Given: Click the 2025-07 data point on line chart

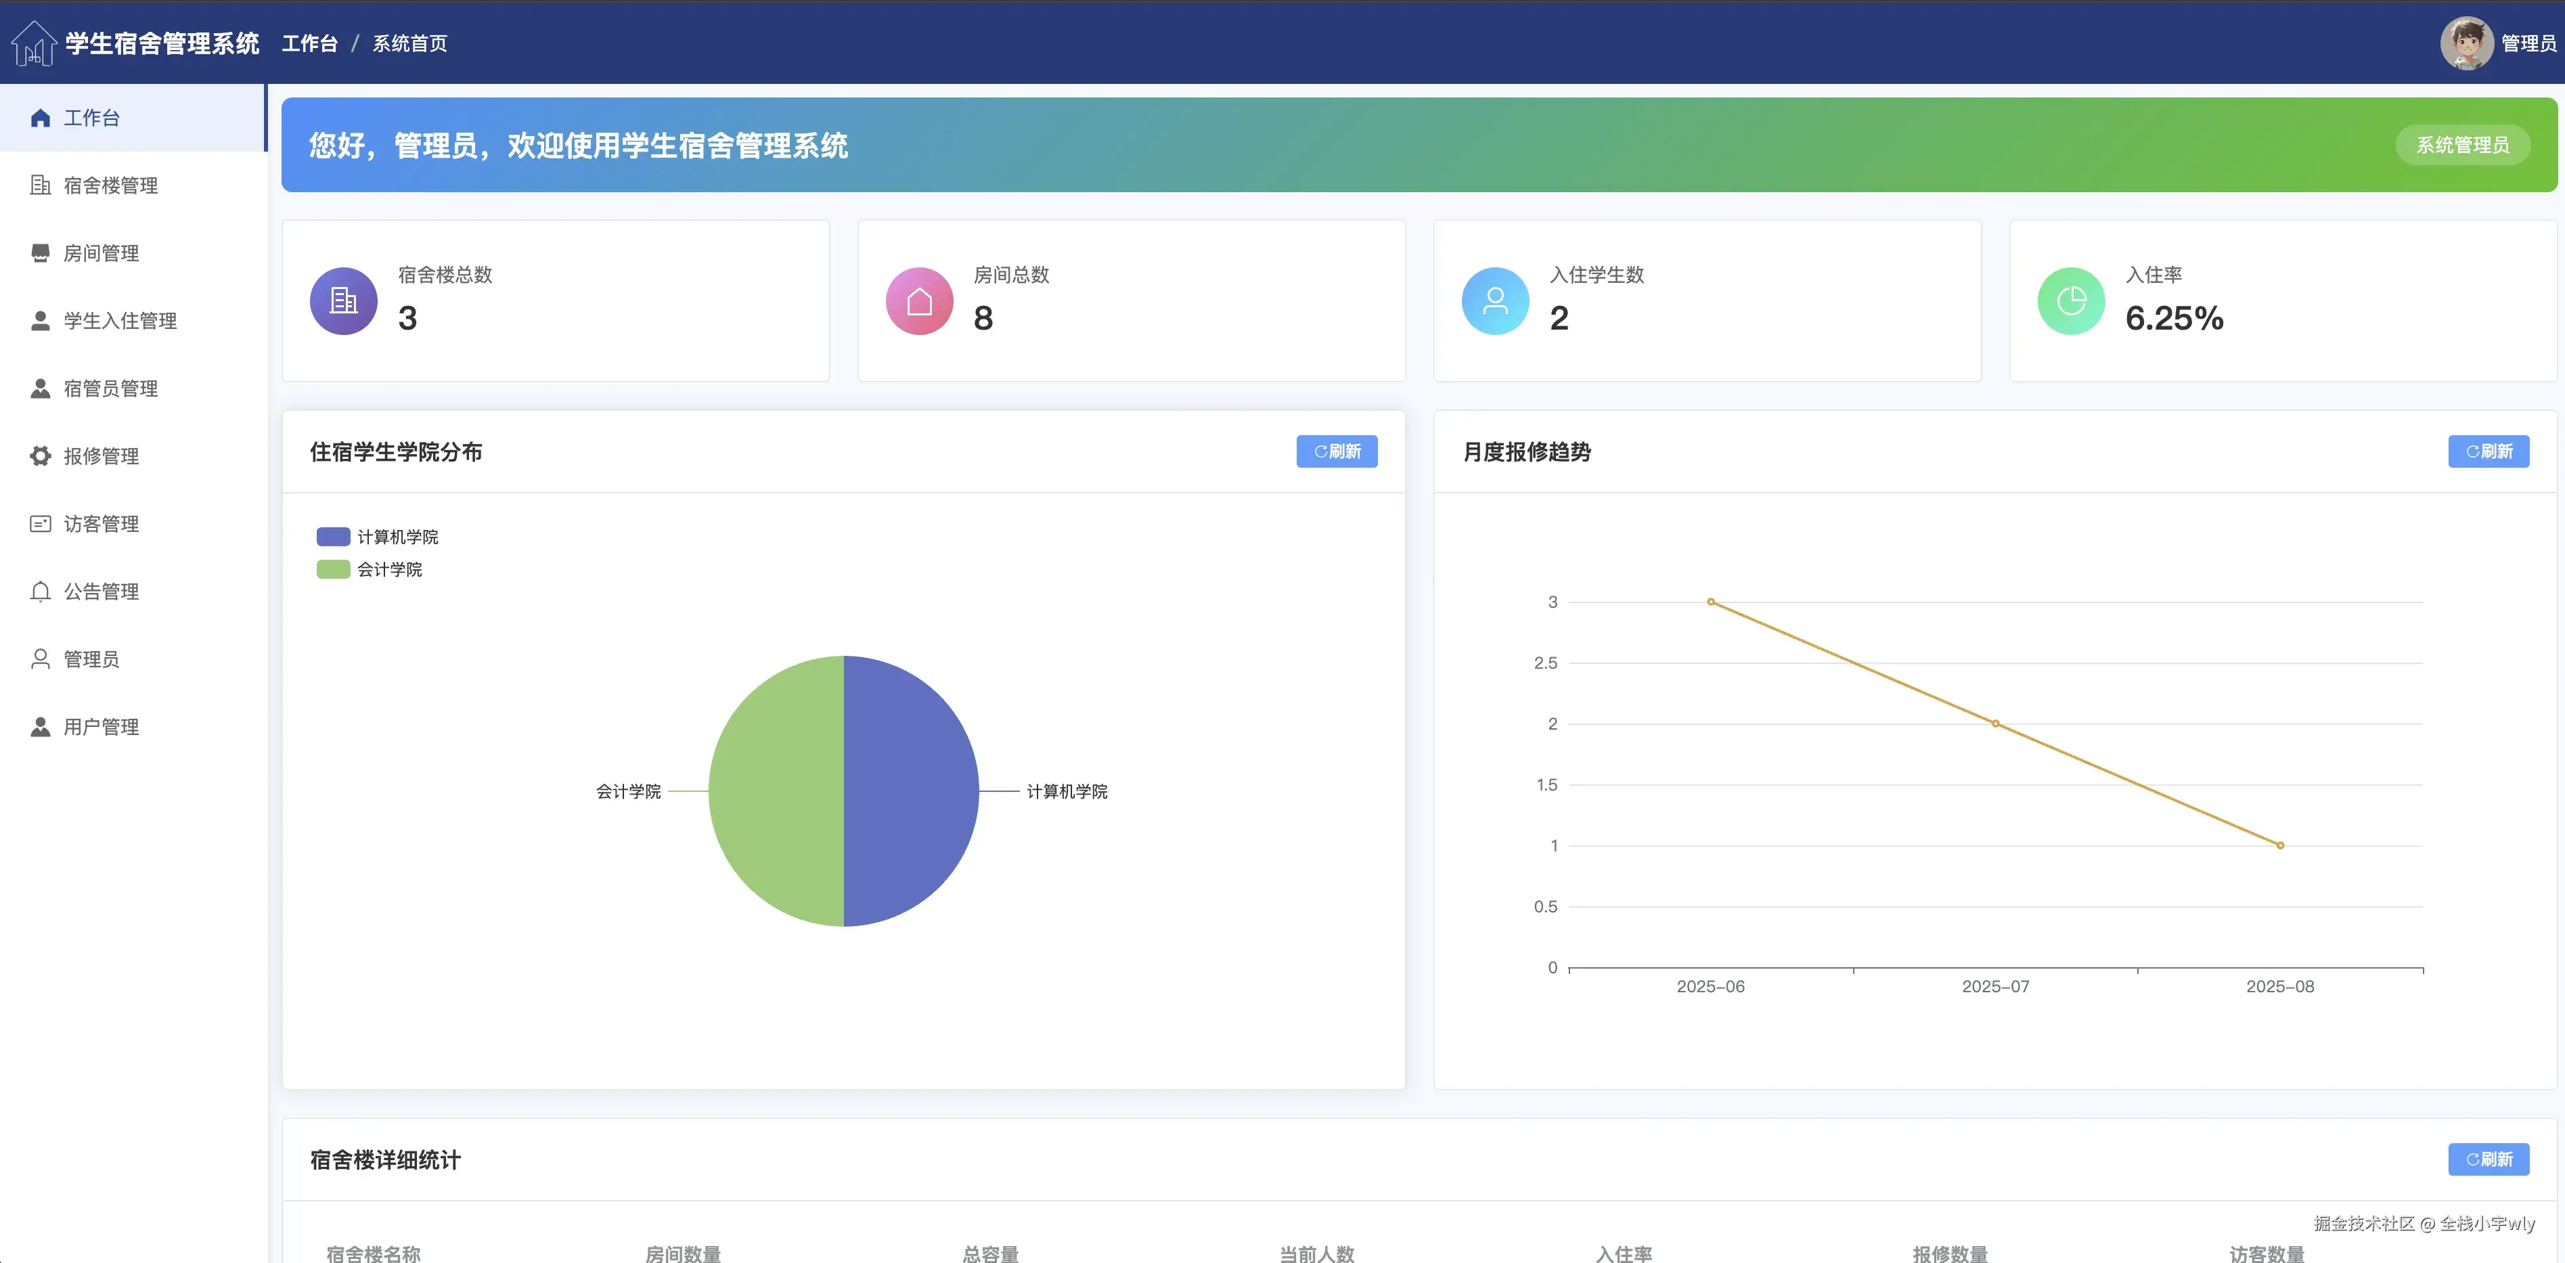Looking at the screenshot, I should click(x=1995, y=724).
